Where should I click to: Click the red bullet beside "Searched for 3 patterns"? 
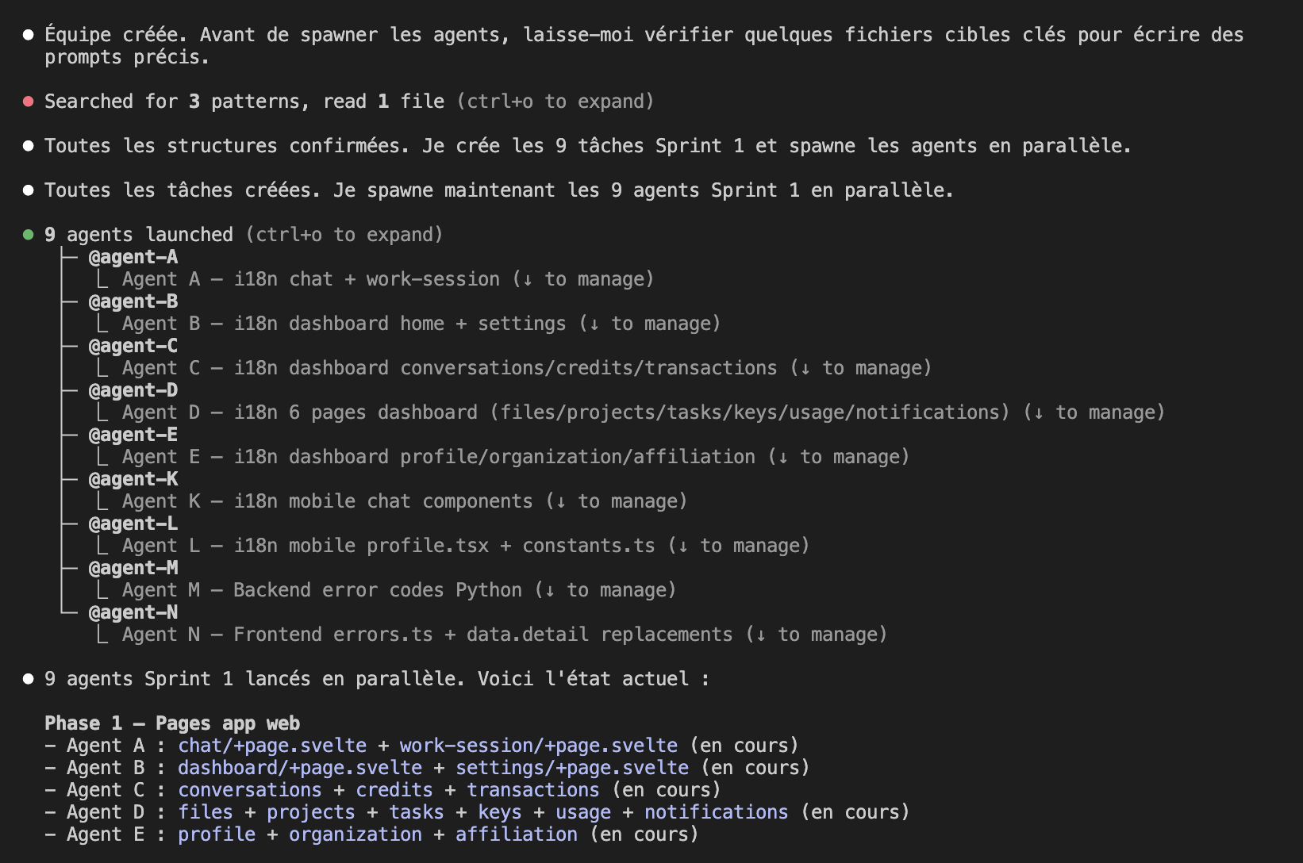pos(29,102)
